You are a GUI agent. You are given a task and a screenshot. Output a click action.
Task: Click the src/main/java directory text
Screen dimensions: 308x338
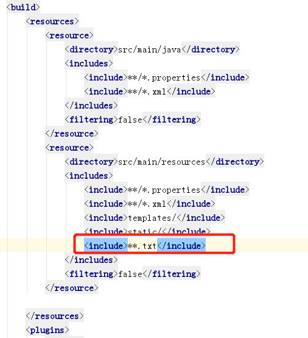pyautogui.click(x=150, y=49)
